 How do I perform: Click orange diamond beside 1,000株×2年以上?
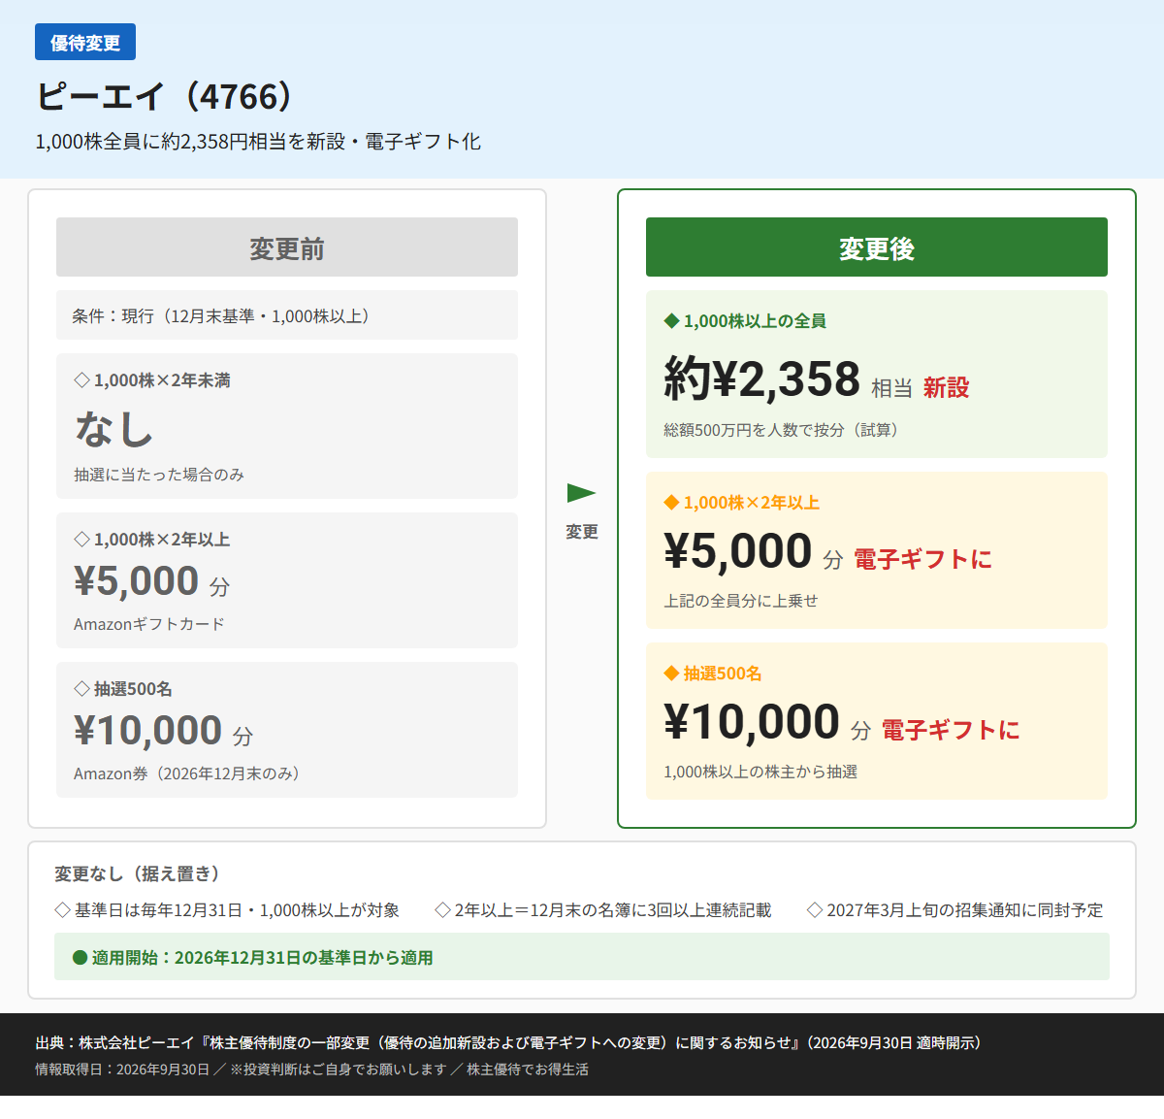click(671, 503)
